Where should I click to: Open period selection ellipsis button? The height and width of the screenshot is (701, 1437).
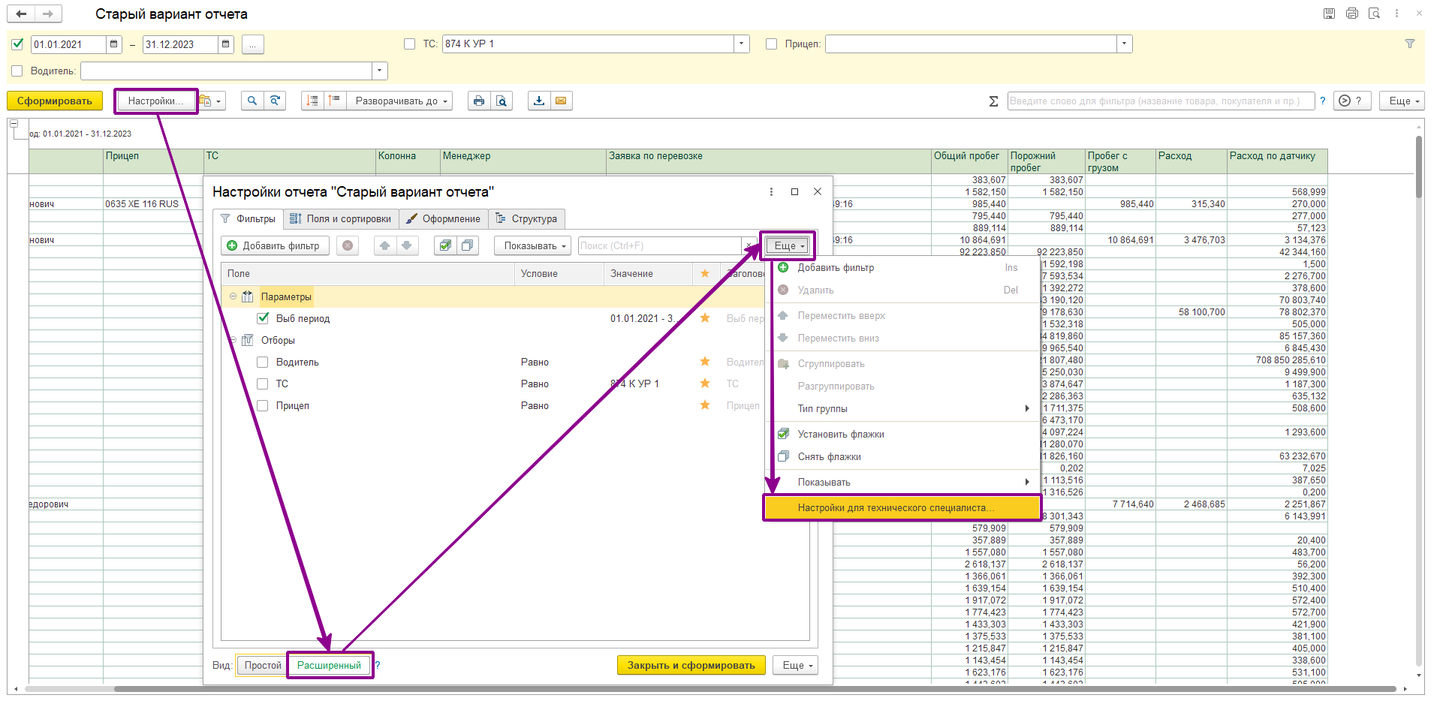pos(253,44)
